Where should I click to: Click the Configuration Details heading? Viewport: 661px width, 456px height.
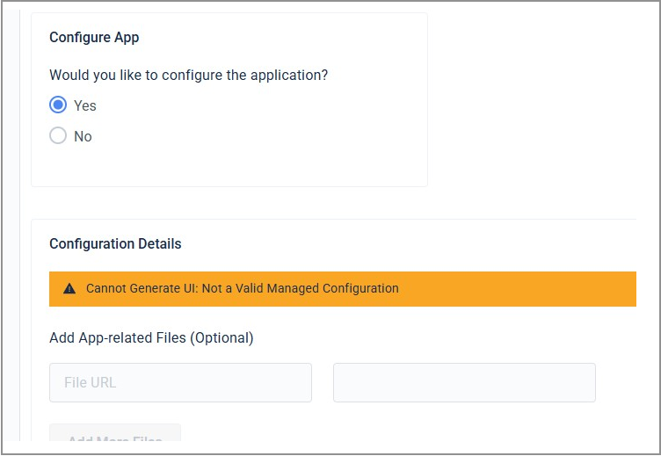(x=115, y=243)
